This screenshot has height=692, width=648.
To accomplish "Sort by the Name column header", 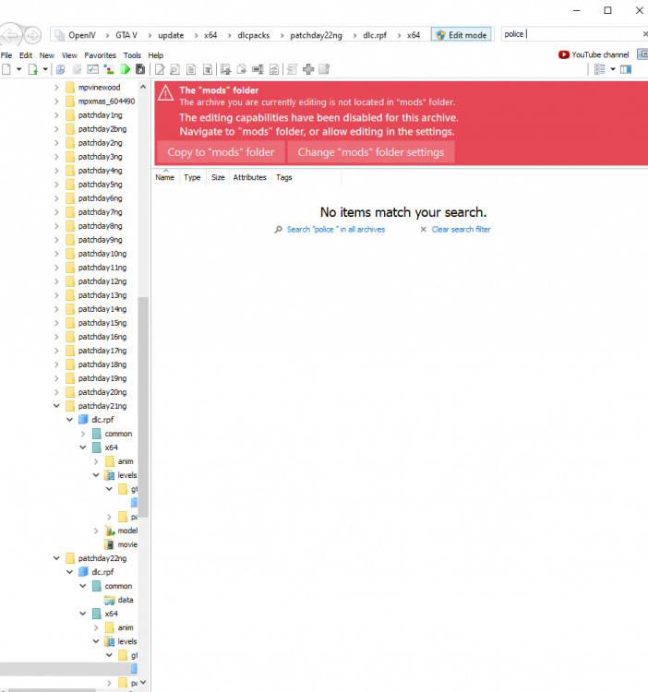I will tap(164, 177).
